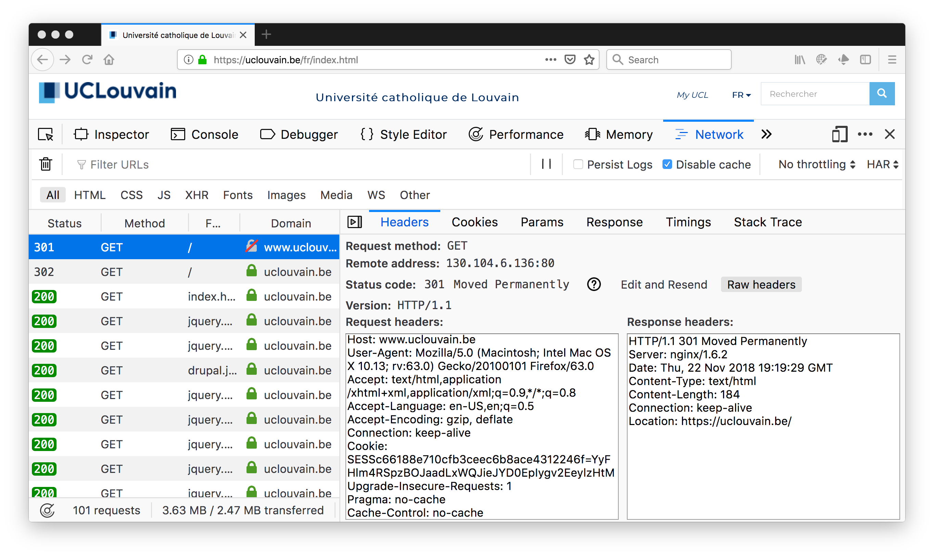Open the HAR dropdown menu
The height and width of the screenshot is (556, 934).
882,164
